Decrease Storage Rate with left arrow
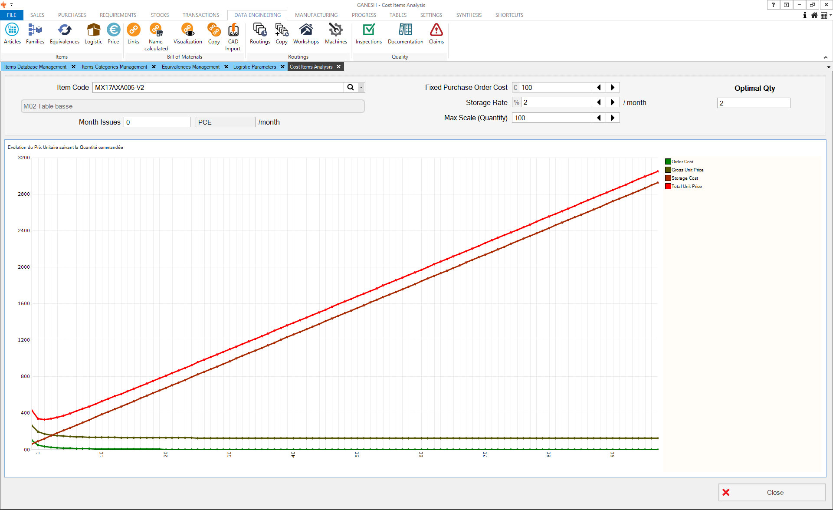 tap(599, 102)
